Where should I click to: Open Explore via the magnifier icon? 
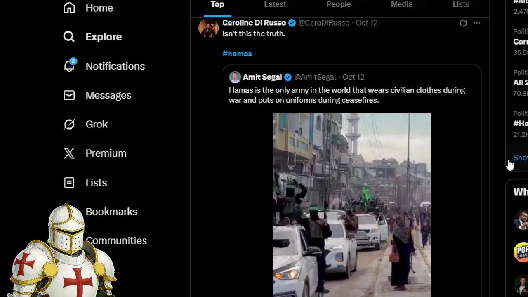(69, 37)
